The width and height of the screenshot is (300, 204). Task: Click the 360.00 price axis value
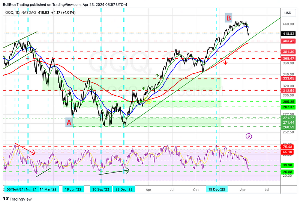pos(288,63)
